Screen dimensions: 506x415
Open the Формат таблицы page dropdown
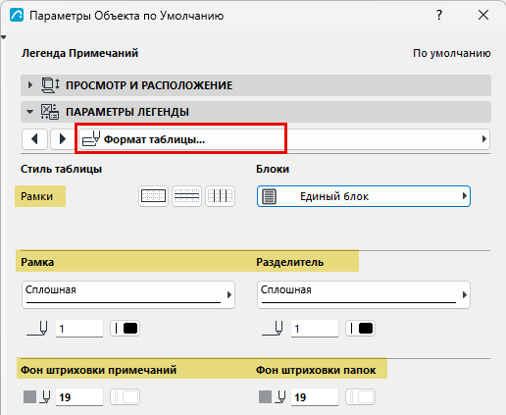(x=283, y=139)
